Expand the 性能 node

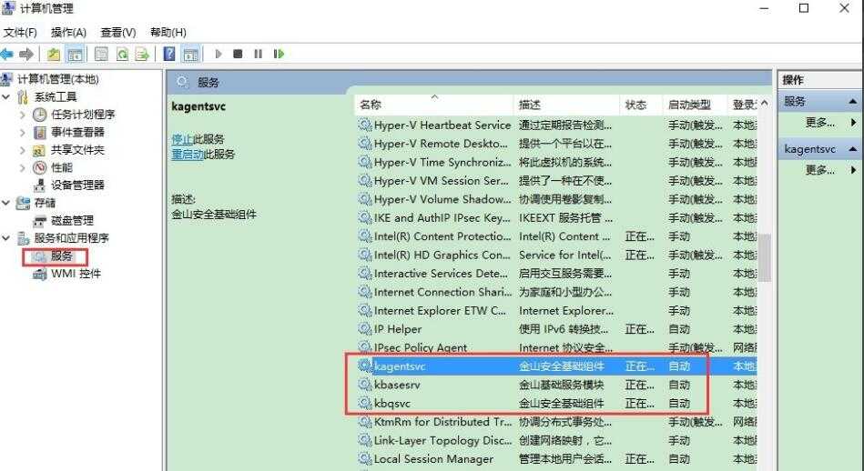[23, 167]
